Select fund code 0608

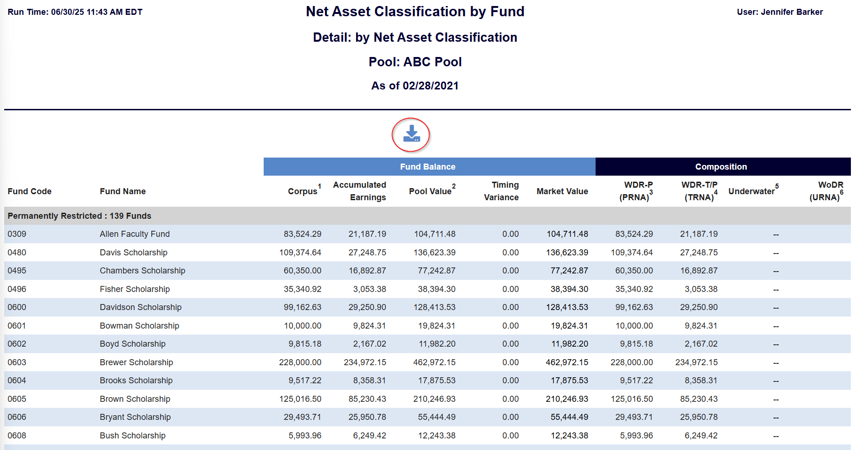(17, 436)
